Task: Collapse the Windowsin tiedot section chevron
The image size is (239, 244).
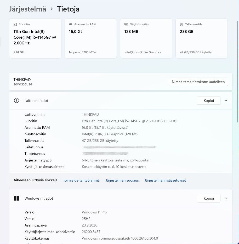Action: point(226,198)
